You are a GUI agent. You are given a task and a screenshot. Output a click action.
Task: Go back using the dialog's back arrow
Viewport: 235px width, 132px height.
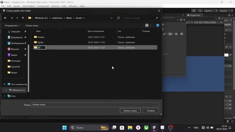point(6,18)
